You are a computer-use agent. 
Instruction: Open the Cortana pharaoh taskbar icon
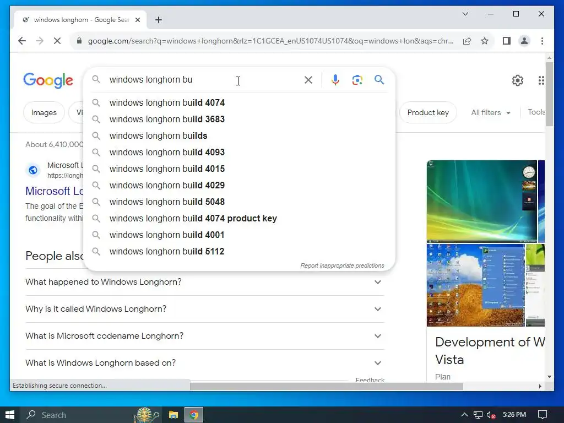tap(147, 415)
